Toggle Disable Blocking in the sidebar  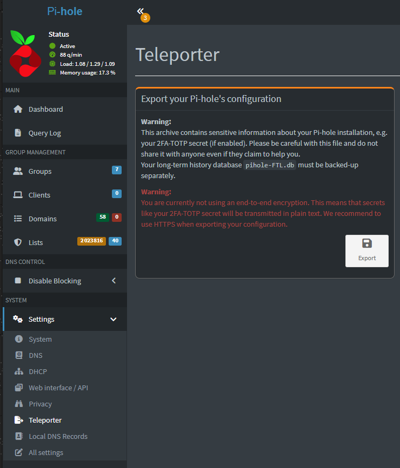pos(55,281)
